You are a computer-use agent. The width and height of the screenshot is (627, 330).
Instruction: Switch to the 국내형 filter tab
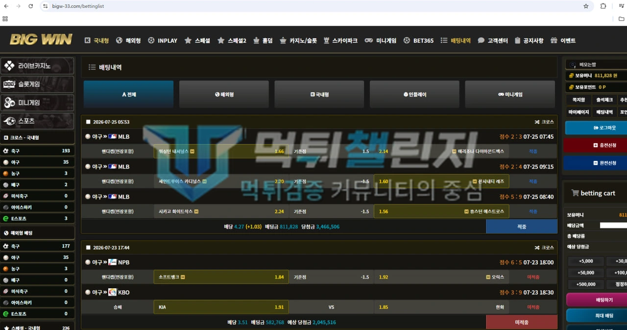319,94
